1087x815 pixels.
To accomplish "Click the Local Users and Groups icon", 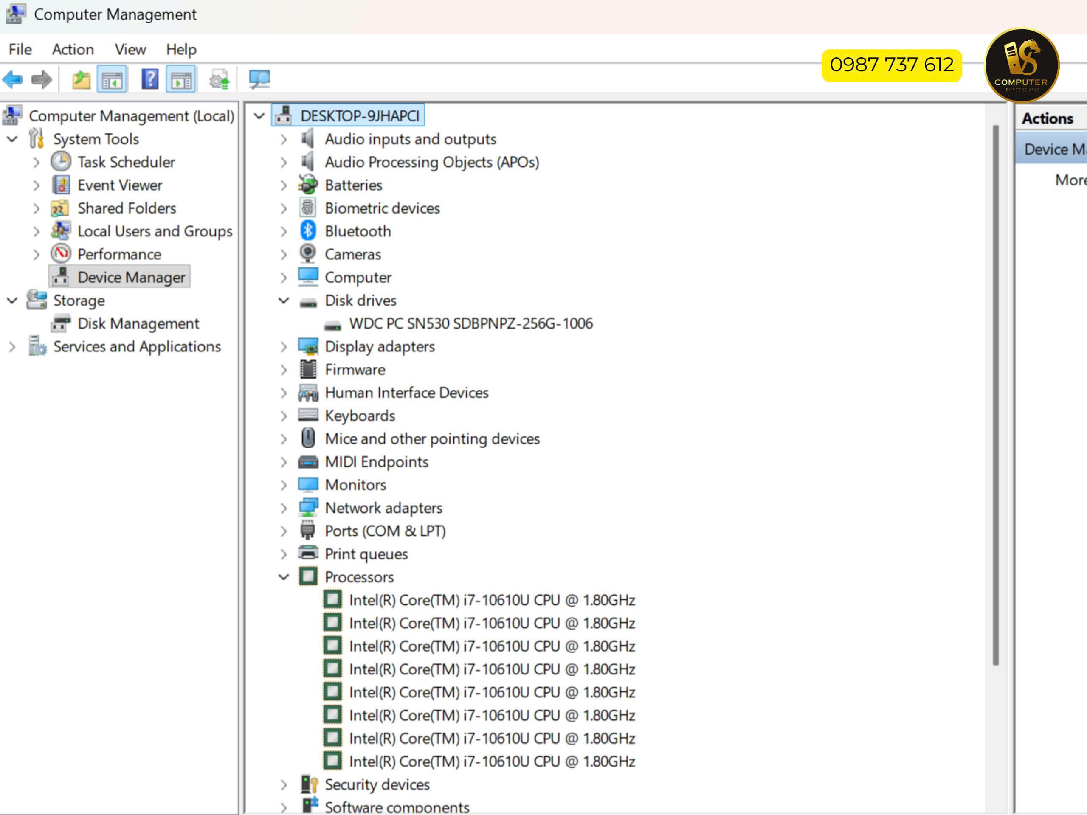I will click(x=61, y=230).
